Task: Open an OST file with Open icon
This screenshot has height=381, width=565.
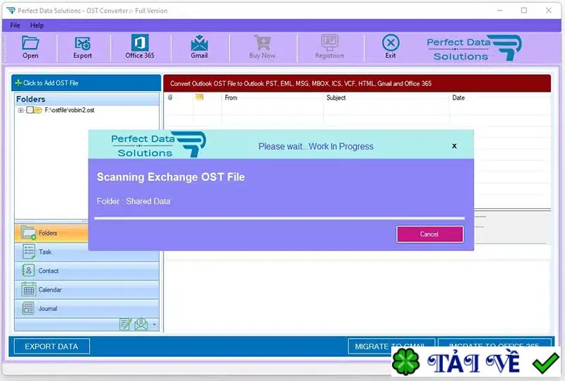Action: pos(30,43)
